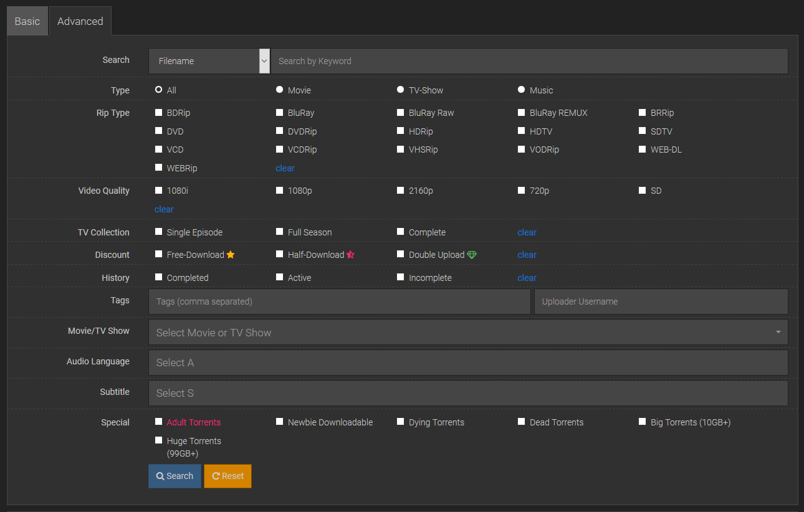Screen dimensions: 804x512
Task: Open the Filename search field dropdown
Action: 264,60
